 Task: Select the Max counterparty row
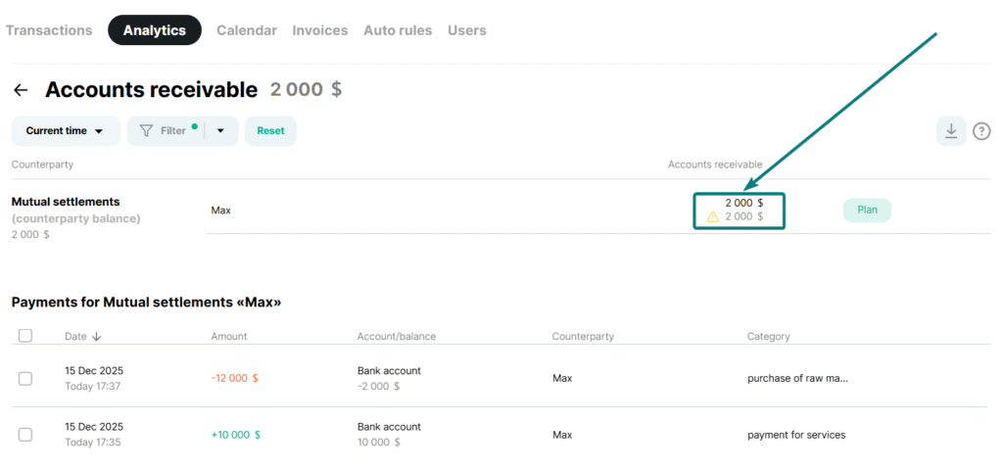click(221, 211)
